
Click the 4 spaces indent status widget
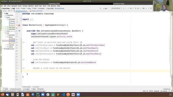[x=157, y=91]
